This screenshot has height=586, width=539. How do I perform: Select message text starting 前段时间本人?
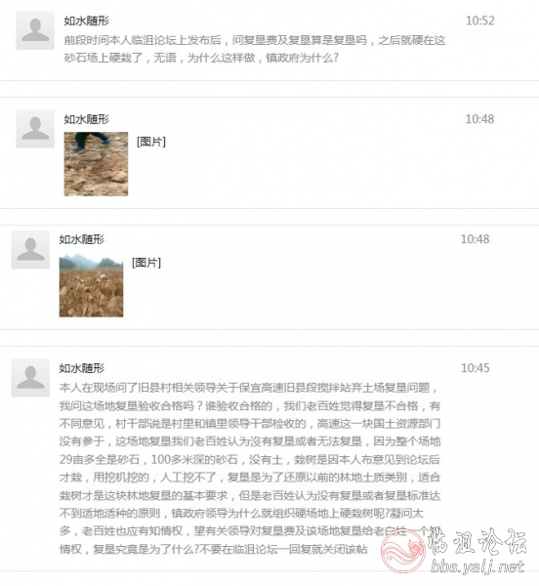pos(255,49)
